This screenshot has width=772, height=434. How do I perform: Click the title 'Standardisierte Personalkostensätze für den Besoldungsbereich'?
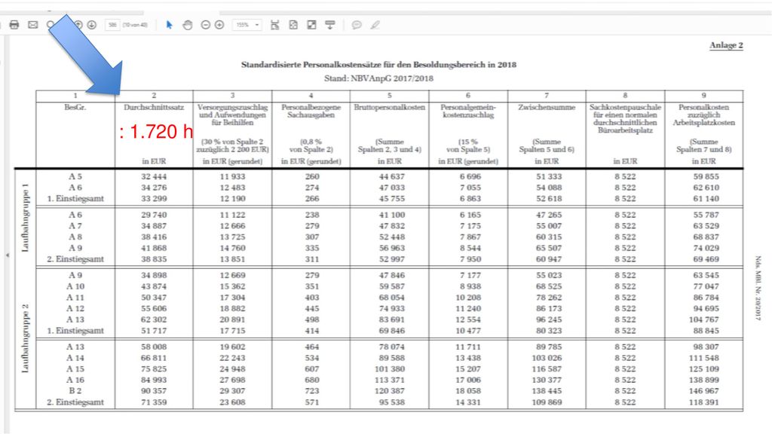click(378, 65)
